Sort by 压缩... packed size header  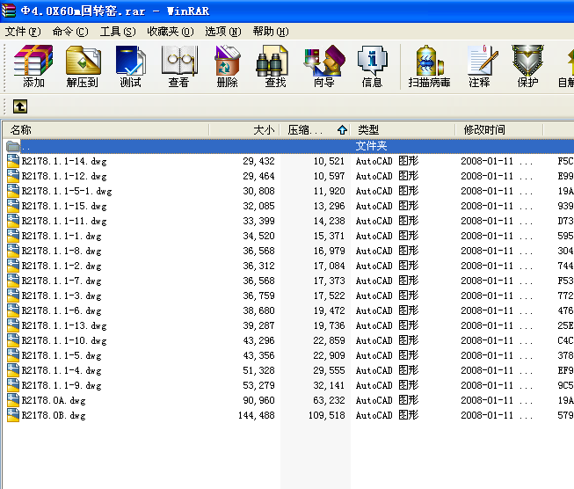click(x=315, y=129)
